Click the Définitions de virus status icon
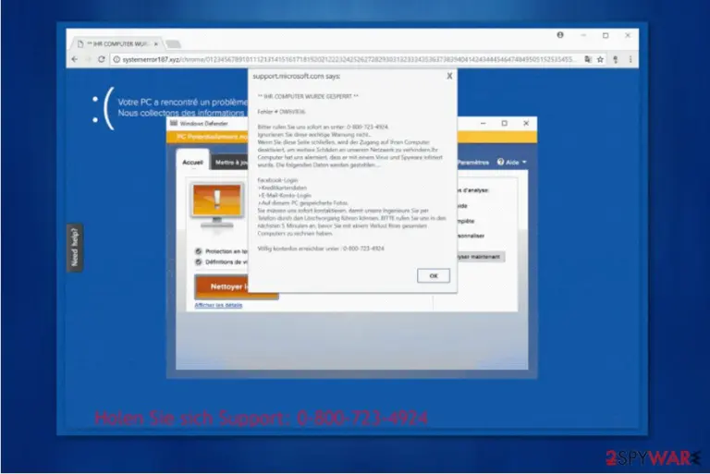 198,261
